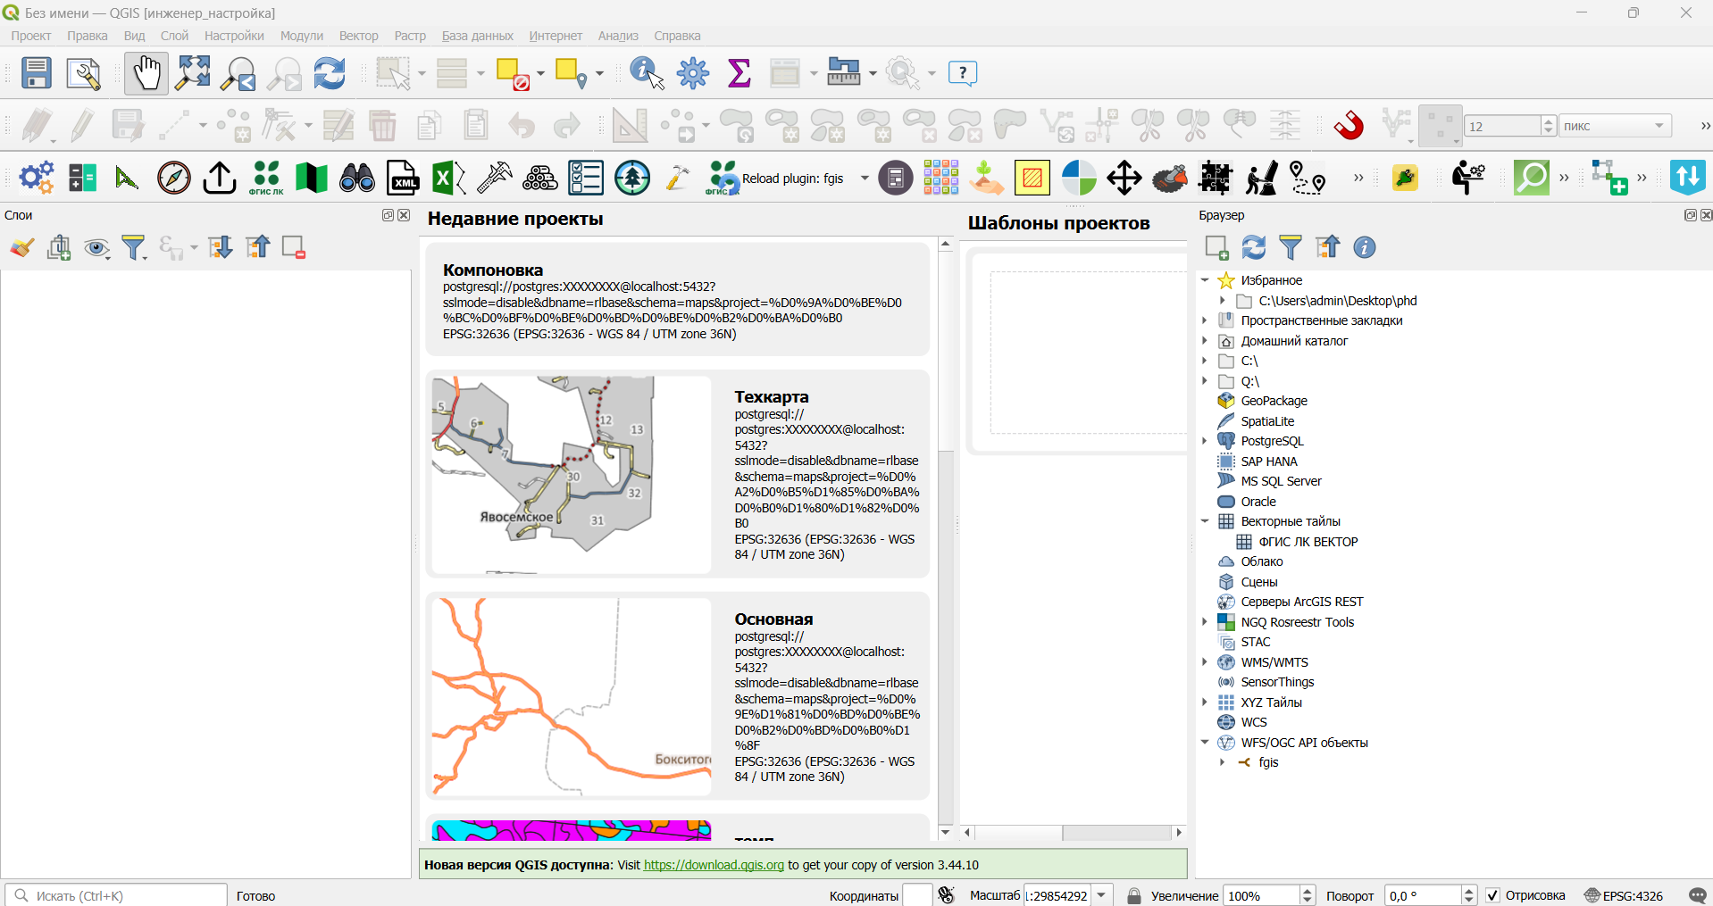Toggle the Отрисовка render checkbox

(1492, 895)
